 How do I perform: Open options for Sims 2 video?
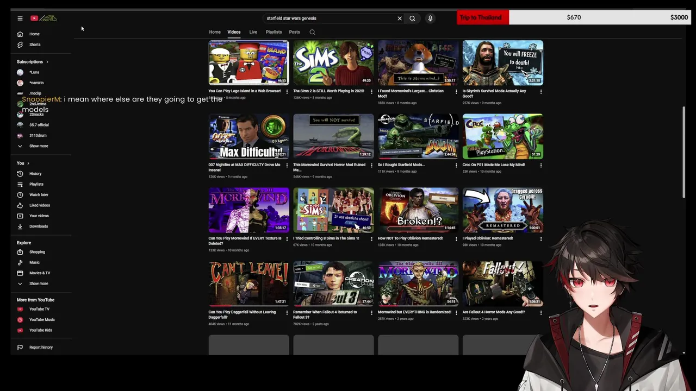[x=371, y=91]
